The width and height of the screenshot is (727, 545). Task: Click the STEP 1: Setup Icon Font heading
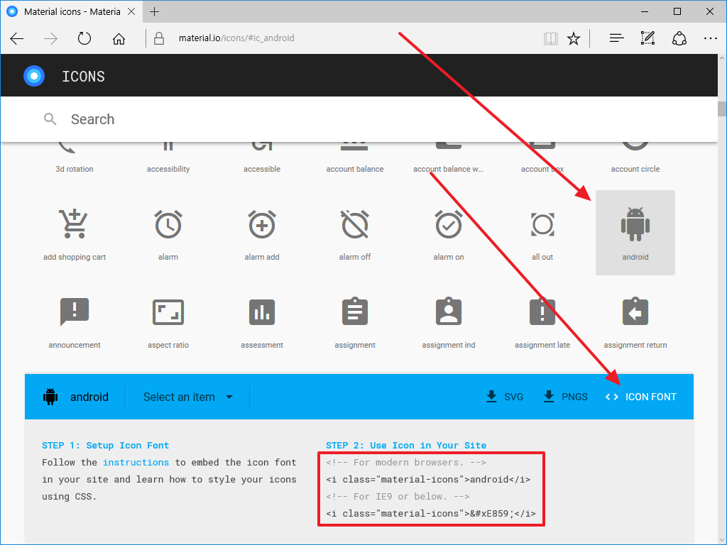click(x=106, y=446)
